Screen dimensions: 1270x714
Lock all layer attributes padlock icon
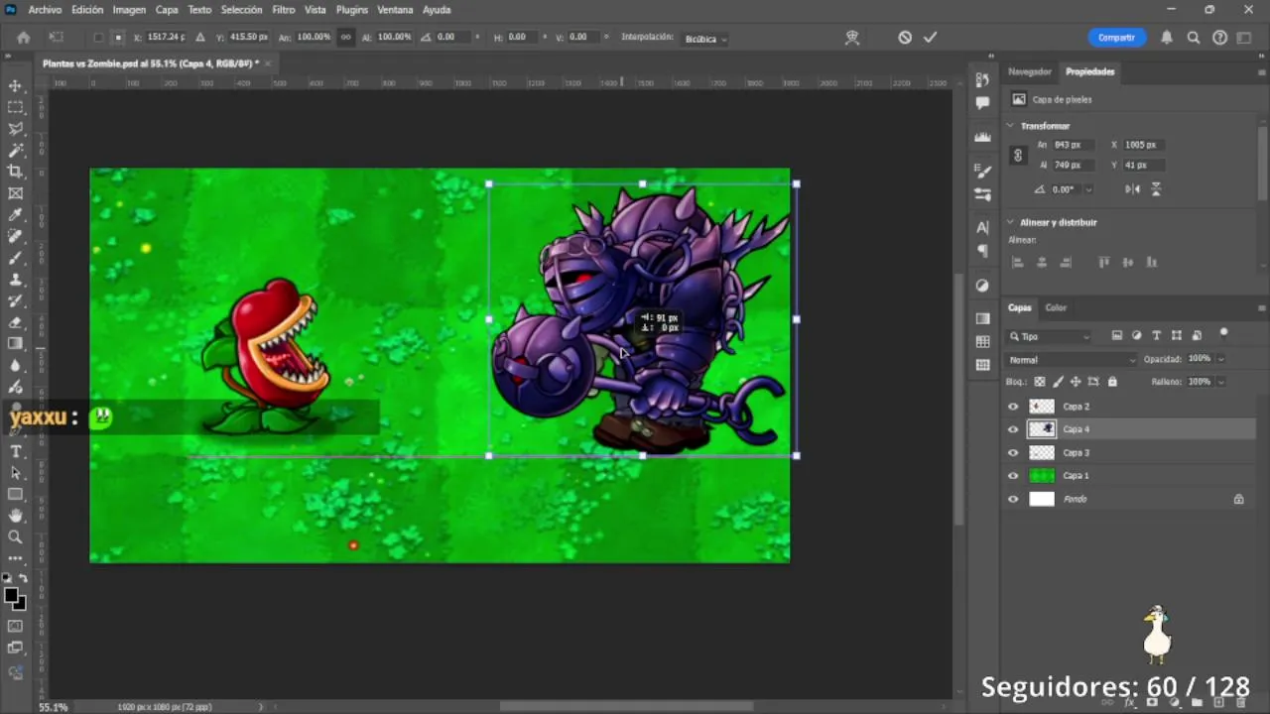tap(1112, 382)
